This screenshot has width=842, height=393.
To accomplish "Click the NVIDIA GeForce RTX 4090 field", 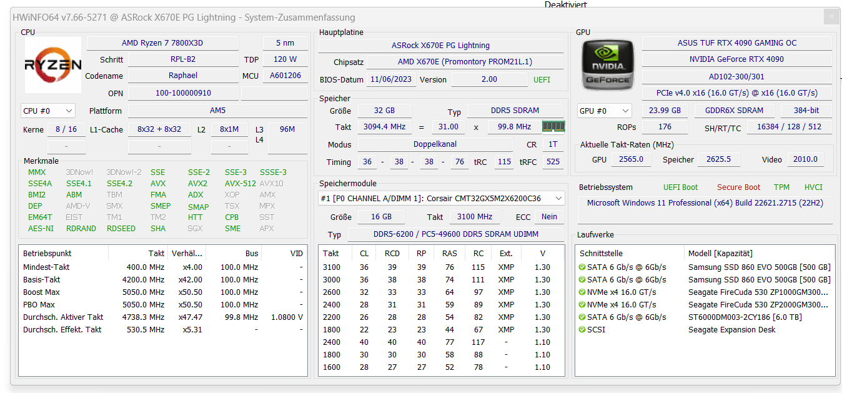I will (737, 59).
